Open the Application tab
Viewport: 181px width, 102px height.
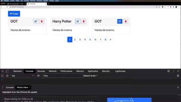coord(93,71)
